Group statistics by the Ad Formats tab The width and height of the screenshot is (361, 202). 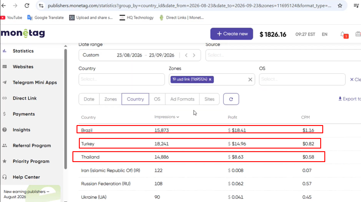tap(182, 99)
